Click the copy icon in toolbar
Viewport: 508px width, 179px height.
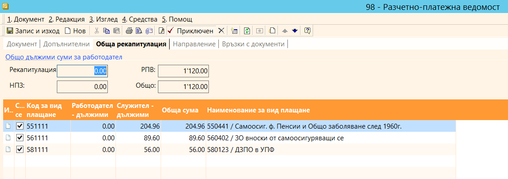[x=106, y=31]
